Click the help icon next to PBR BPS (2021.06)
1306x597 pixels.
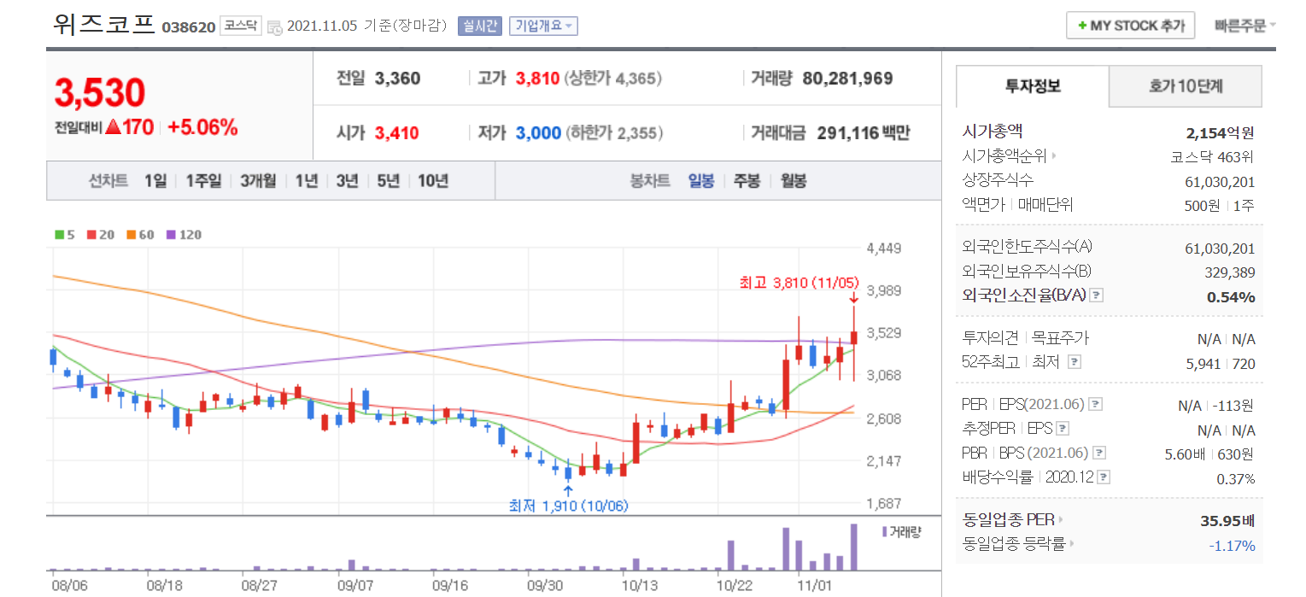pos(1100,454)
